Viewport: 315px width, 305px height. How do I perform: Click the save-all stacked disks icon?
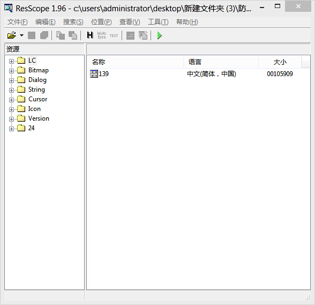pos(44,35)
